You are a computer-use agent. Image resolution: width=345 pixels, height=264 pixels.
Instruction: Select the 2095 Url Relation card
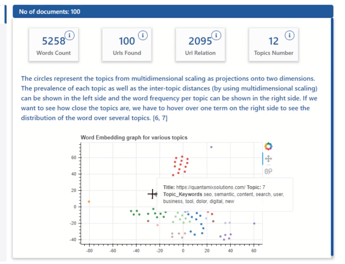(x=200, y=45)
